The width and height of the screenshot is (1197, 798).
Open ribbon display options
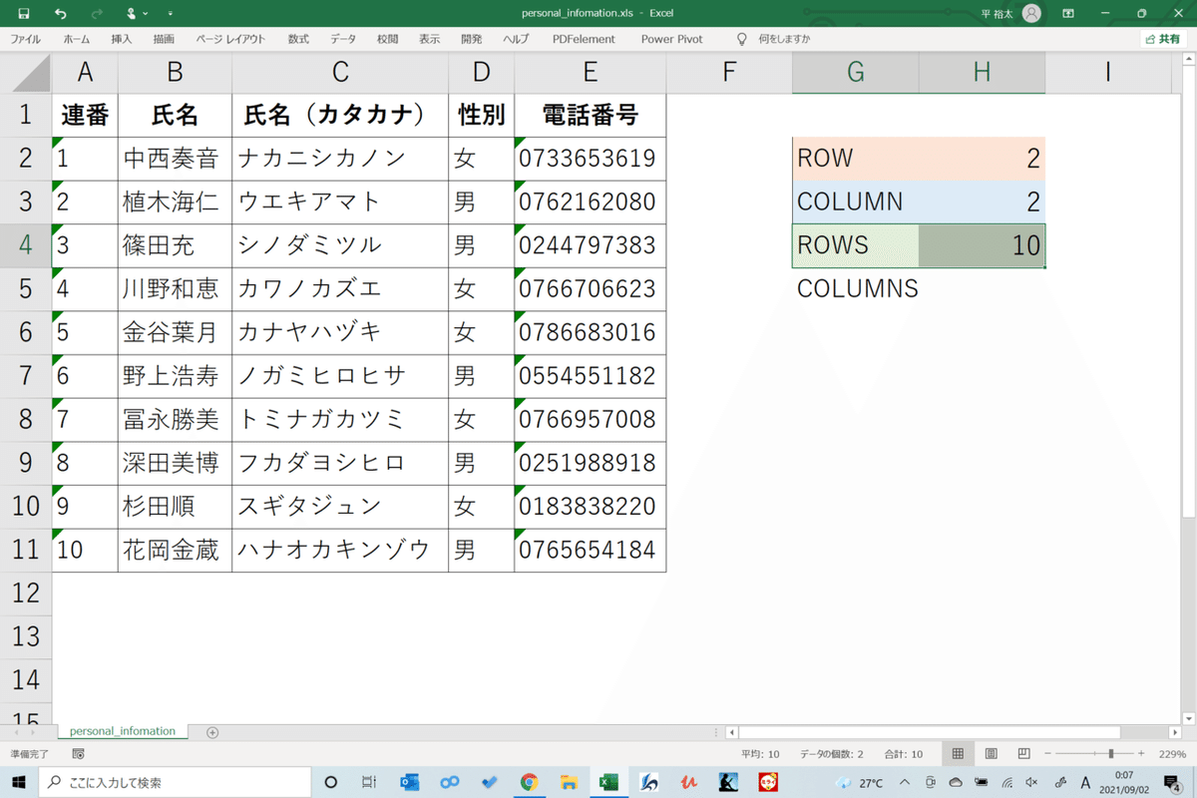tap(1068, 13)
